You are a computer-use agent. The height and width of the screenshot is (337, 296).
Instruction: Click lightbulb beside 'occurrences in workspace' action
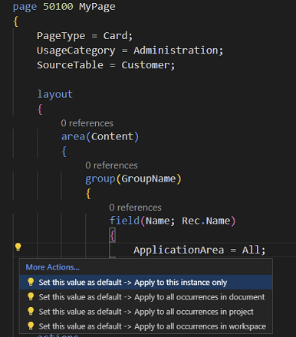coord(31,326)
